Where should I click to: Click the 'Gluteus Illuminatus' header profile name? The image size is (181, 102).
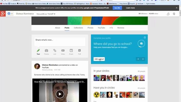click(25, 14)
